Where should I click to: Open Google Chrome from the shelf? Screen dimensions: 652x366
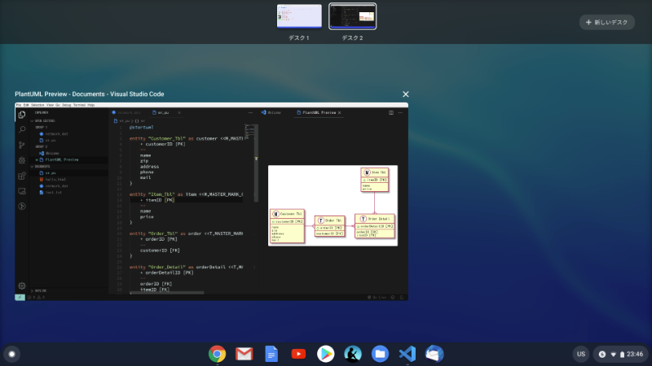217,354
